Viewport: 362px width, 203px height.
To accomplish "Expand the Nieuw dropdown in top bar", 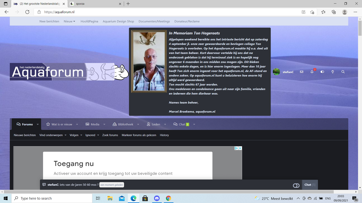I will [x=69, y=21].
